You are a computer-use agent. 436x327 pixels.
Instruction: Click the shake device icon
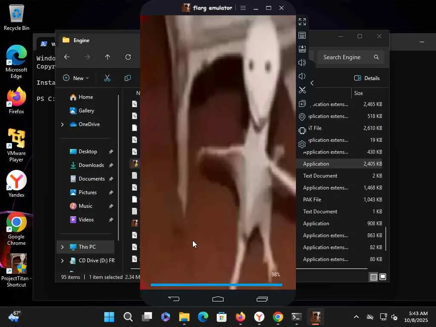coord(302,131)
